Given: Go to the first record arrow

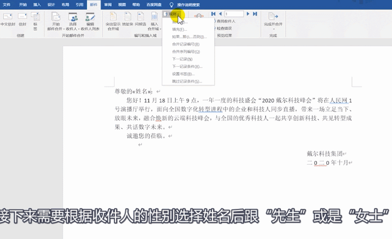Looking at the screenshot, I should [213, 14].
